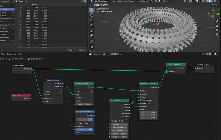Activate the Rotate tool
Screen dimensions: 221x140
[x=92, y=26]
